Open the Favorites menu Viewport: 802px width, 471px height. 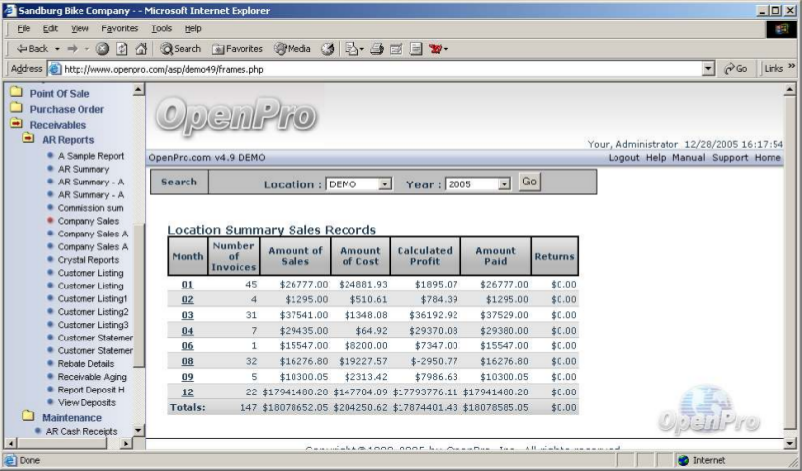[x=120, y=28]
